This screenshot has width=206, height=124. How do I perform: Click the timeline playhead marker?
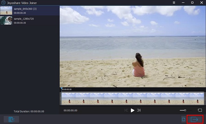(61, 88)
